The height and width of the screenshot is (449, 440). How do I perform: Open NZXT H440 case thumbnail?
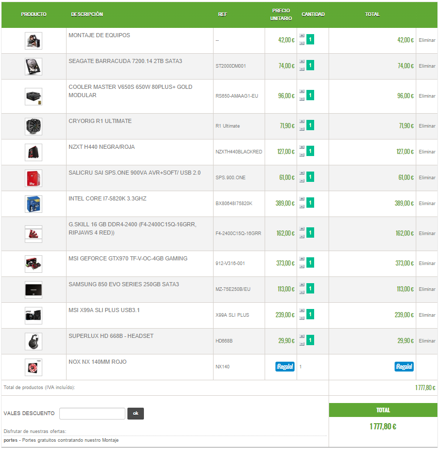coord(34,152)
